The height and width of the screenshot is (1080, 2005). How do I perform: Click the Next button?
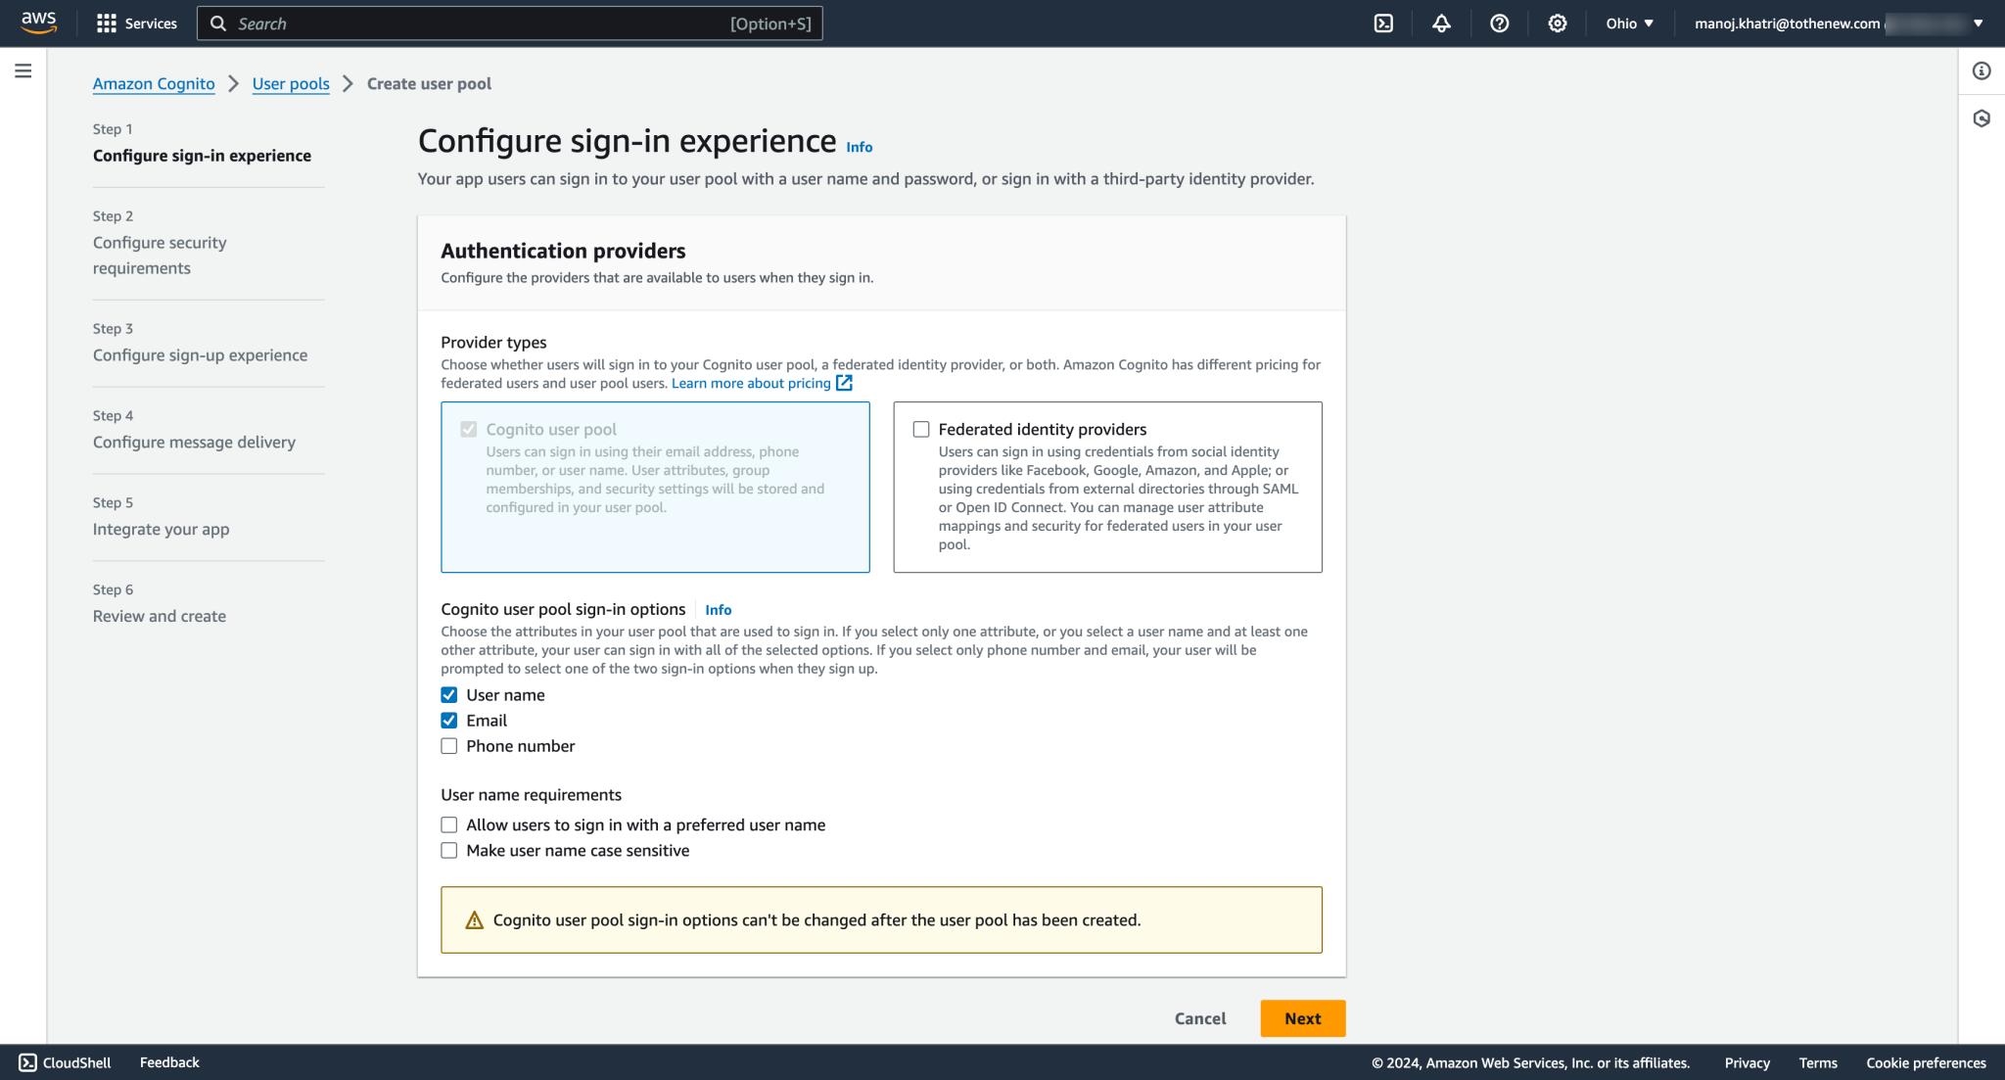click(x=1302, y=1018)
